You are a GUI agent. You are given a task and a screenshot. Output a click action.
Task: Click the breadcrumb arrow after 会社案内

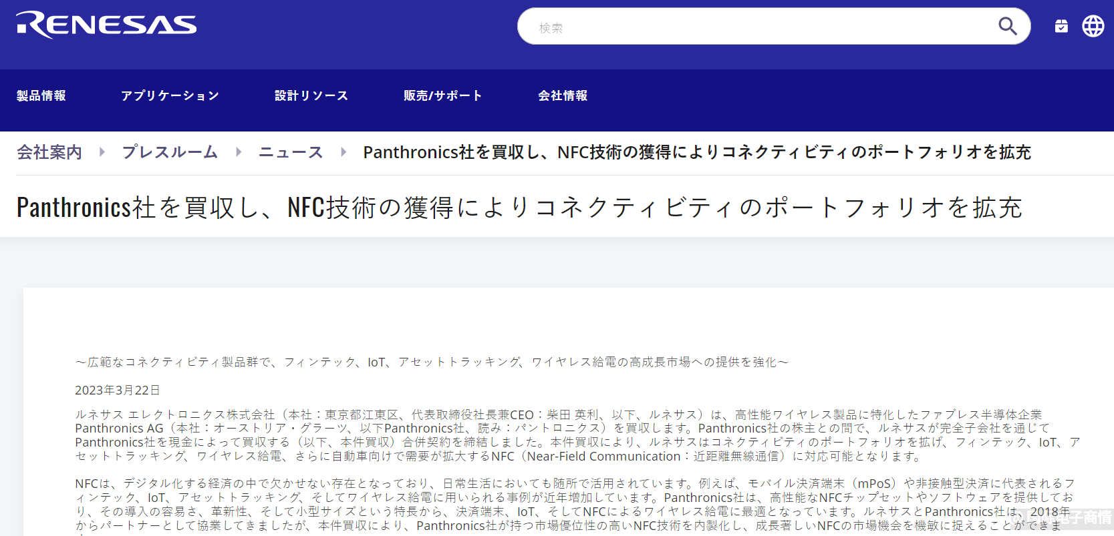click(102, 152)
